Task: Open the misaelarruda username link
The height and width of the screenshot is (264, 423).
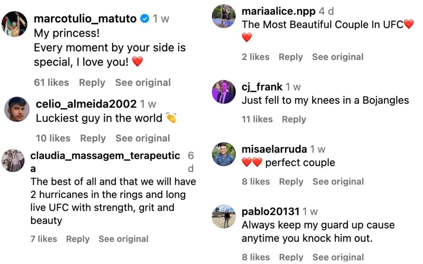Action: coord(274,149)
